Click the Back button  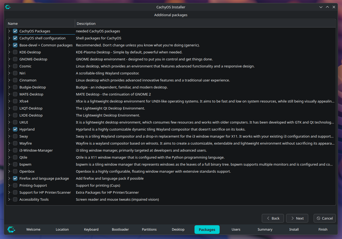click(x=273, y=218)
